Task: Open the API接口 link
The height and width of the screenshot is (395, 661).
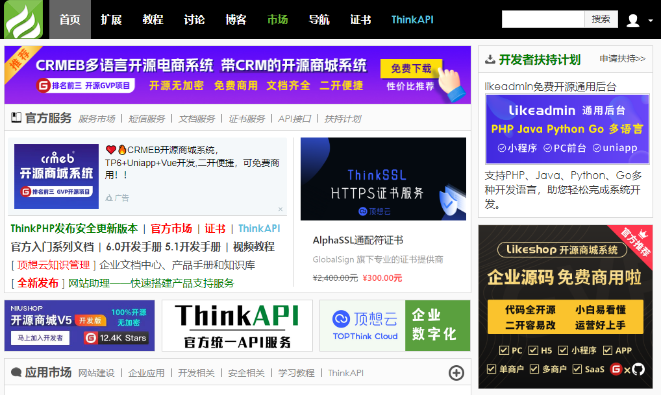Action: [x=294, y=119]
